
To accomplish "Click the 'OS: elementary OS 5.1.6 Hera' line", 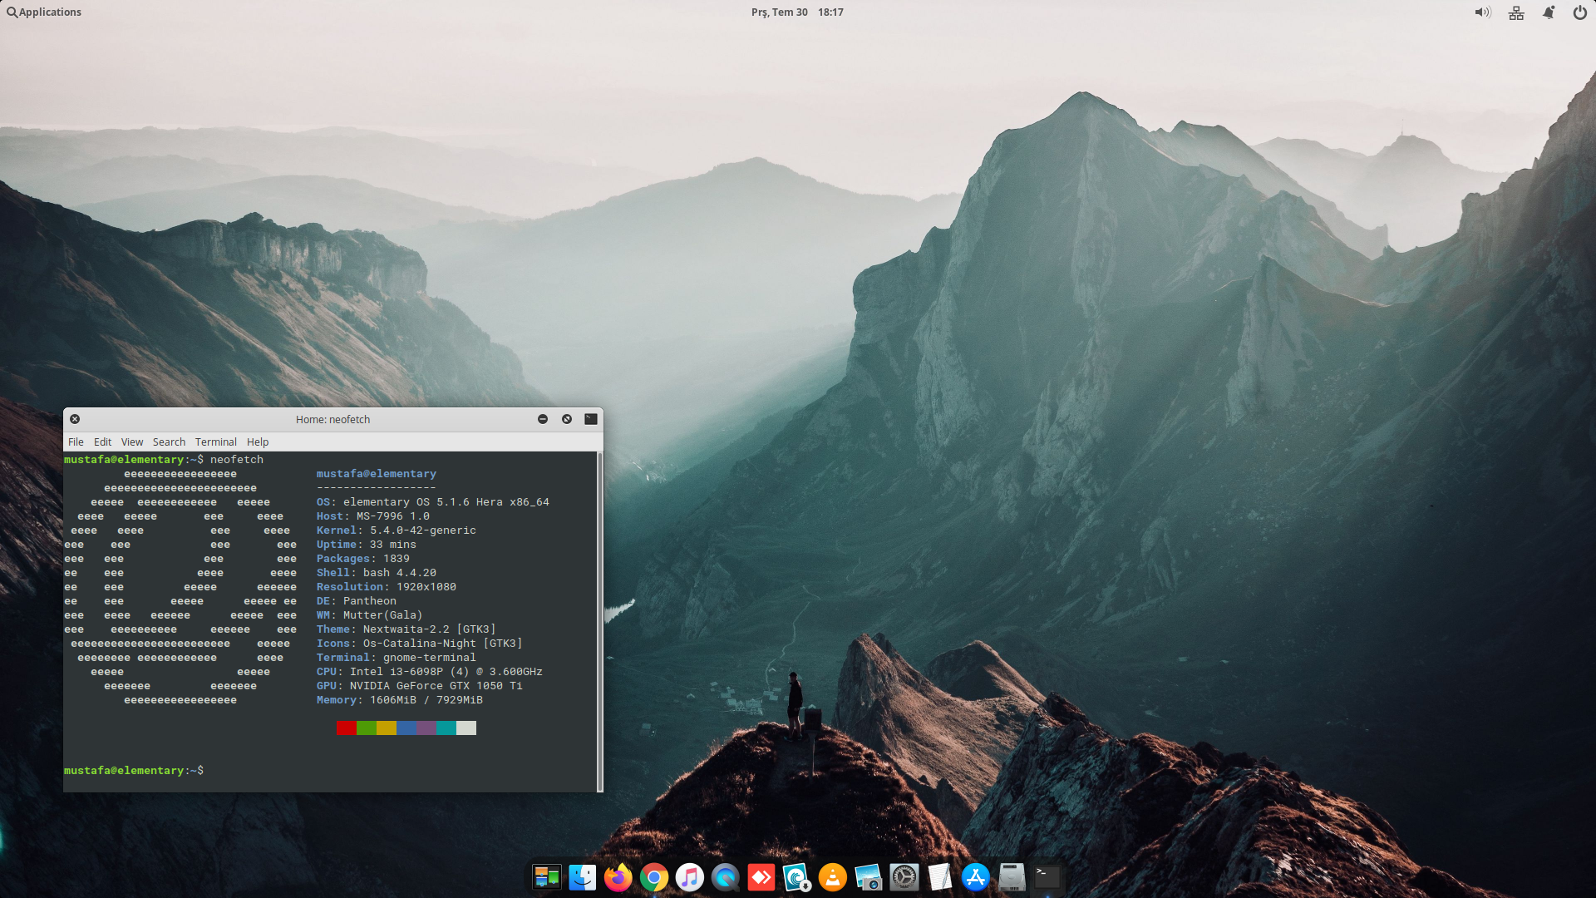I will (x=432, y=502).
